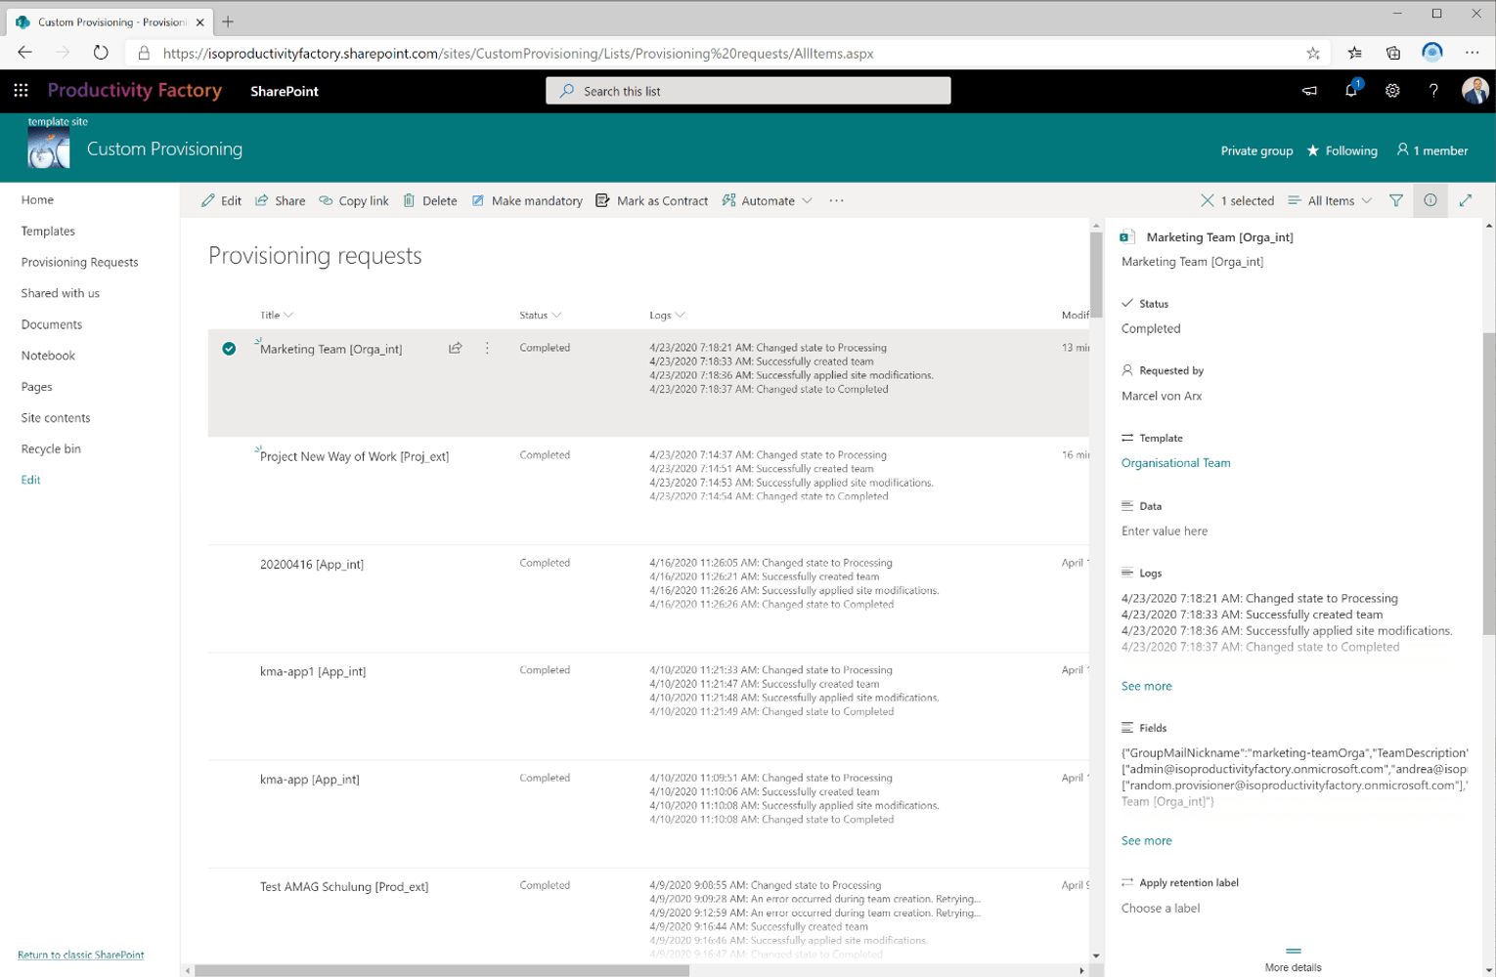Open the Status column header dropdown

pos(541,315)
